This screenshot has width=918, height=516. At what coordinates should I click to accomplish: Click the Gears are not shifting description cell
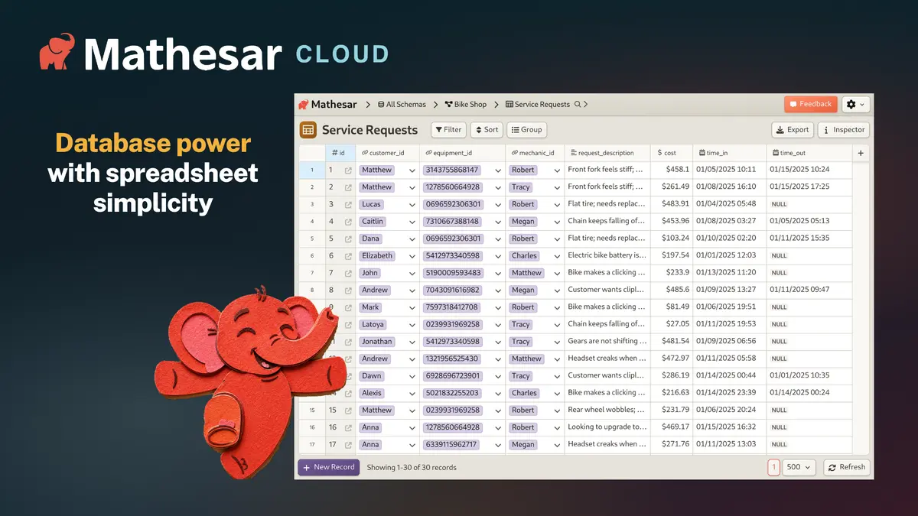click(x=607, y=342)
